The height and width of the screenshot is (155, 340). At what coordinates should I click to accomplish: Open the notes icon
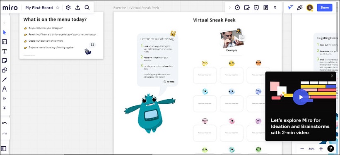(x=265, y=7)
